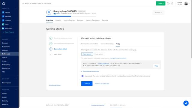Collapse the Projects section
192x108 pixels.
pos(16,8)
